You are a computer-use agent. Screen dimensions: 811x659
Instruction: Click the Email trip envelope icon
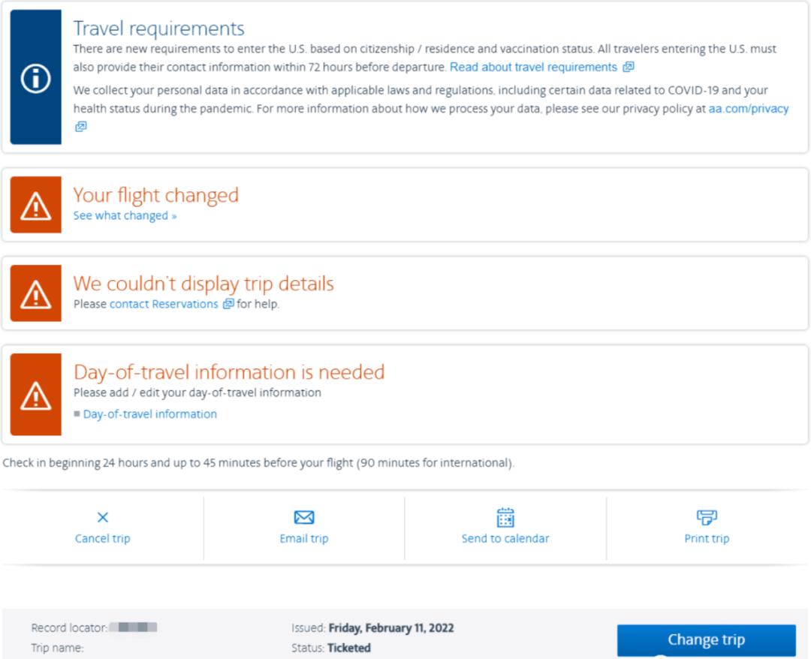click(303, 517)
